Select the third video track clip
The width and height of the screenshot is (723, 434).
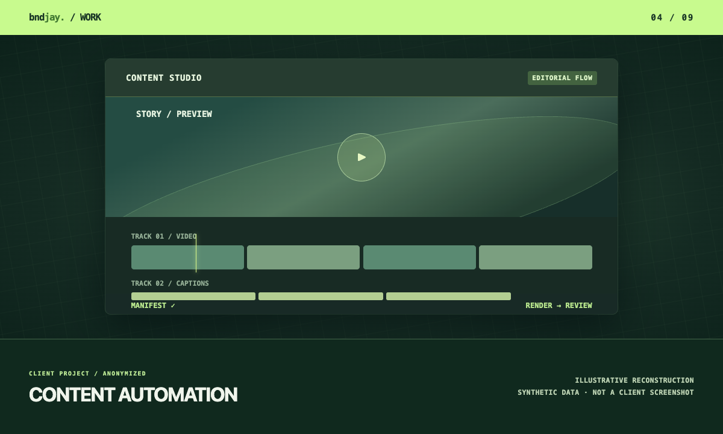(x=419, y=257)
